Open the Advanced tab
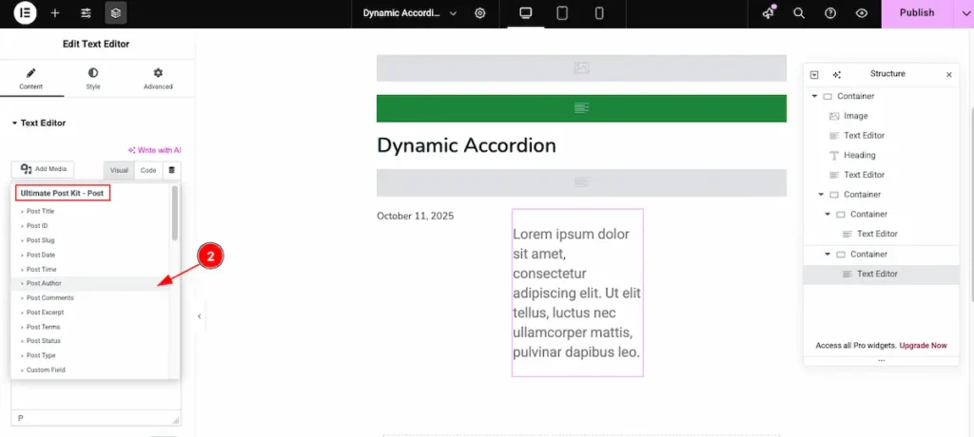 [x=158, y=78]
